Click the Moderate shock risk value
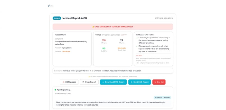The width and height of the screenshot is (226, 110). click(122, 48)
